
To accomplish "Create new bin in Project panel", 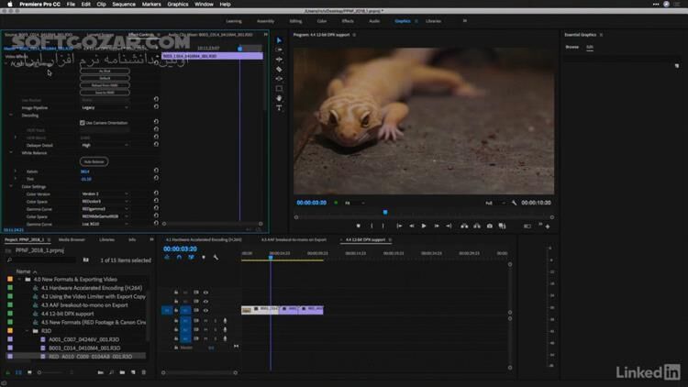I will coord(122,372).
